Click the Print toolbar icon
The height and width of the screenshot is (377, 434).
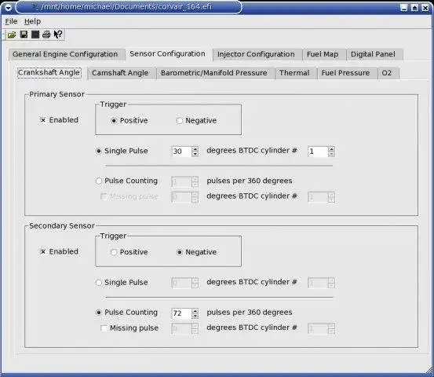[46, 35]
